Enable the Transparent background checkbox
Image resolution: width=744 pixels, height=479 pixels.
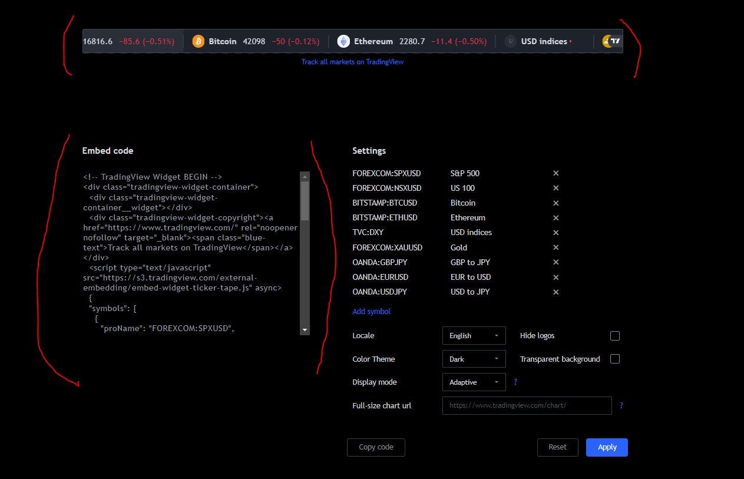[615, 359]
